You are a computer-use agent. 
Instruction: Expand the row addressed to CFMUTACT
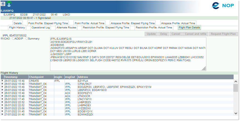click(2, 84)
